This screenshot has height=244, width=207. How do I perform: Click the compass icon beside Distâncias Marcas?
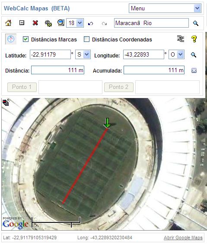click(11, 39)
